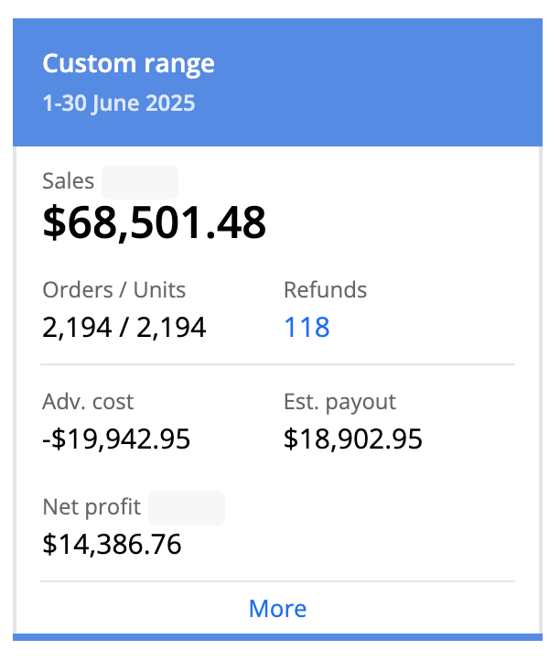Click the Est. payout label
560x661 pixels.
click(x=339, y=402)
